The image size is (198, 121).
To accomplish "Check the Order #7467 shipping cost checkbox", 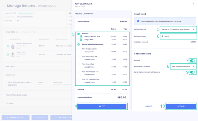I will [x=81, y=52].
